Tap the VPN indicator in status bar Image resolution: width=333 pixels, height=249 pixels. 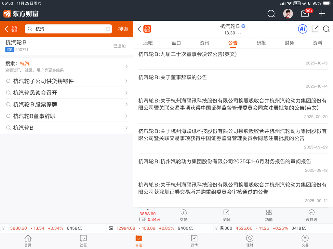click(x=297, y=3)
